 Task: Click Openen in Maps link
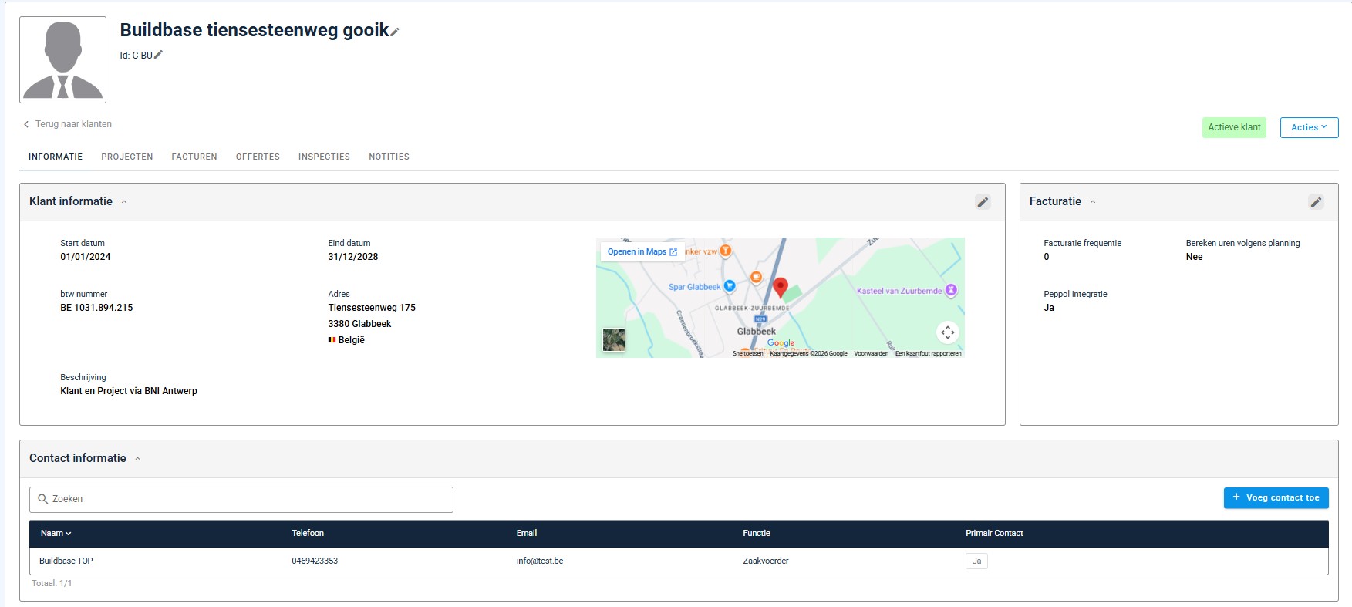click(642, 251)
